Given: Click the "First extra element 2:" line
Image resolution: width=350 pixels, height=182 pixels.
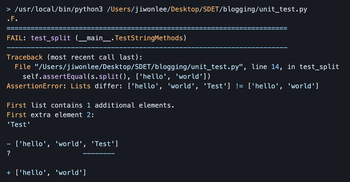Looking at the screenshot, I should coord(50,115).
